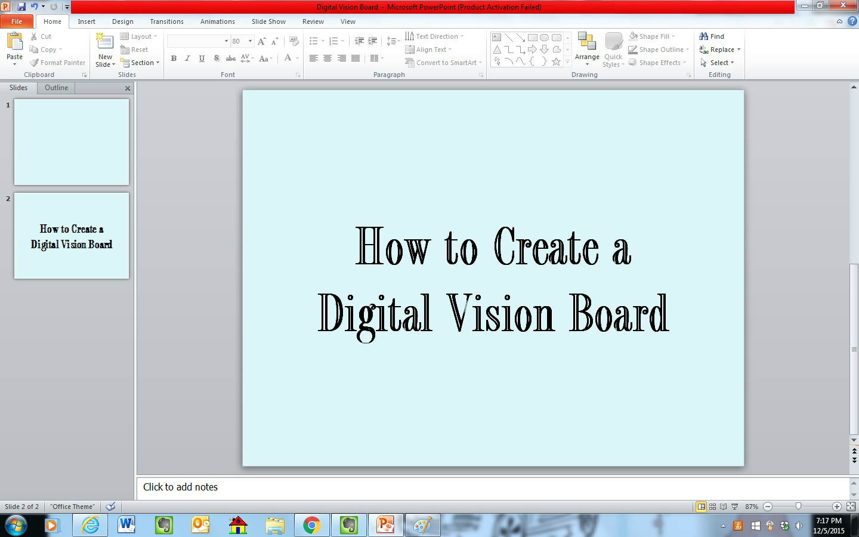Toggle Underline formatting

[x=202, y=58]
